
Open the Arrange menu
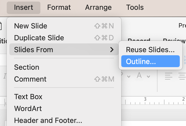98,7
